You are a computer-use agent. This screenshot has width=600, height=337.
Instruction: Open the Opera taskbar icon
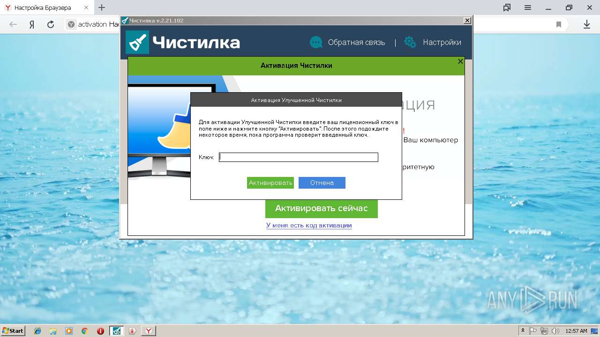tap(100, 331)
